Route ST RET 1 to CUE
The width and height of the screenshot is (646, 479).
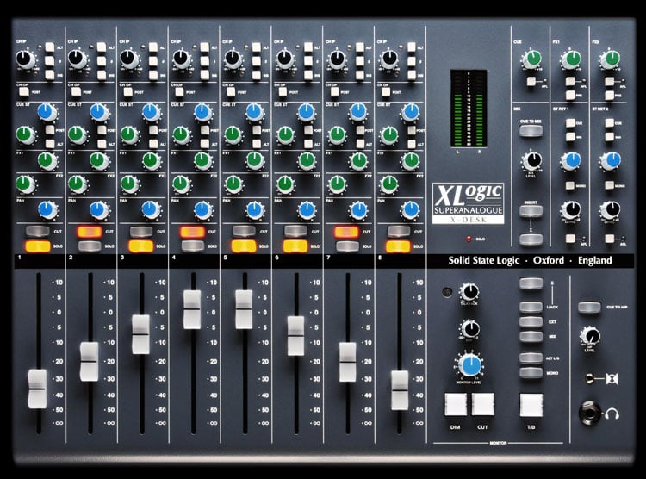point(570,123)
